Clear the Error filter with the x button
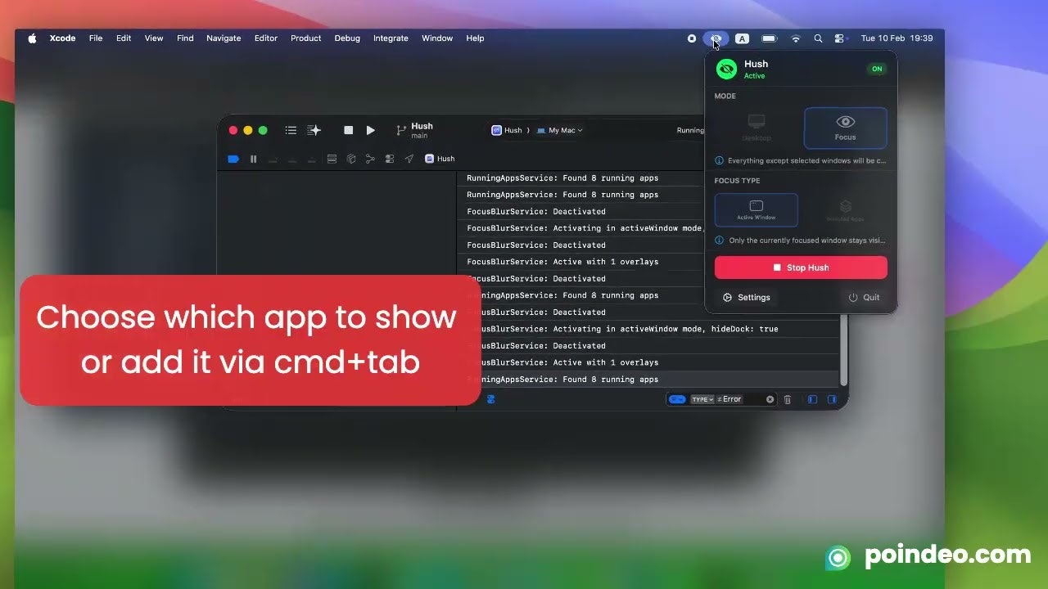 tap(770, 399)
